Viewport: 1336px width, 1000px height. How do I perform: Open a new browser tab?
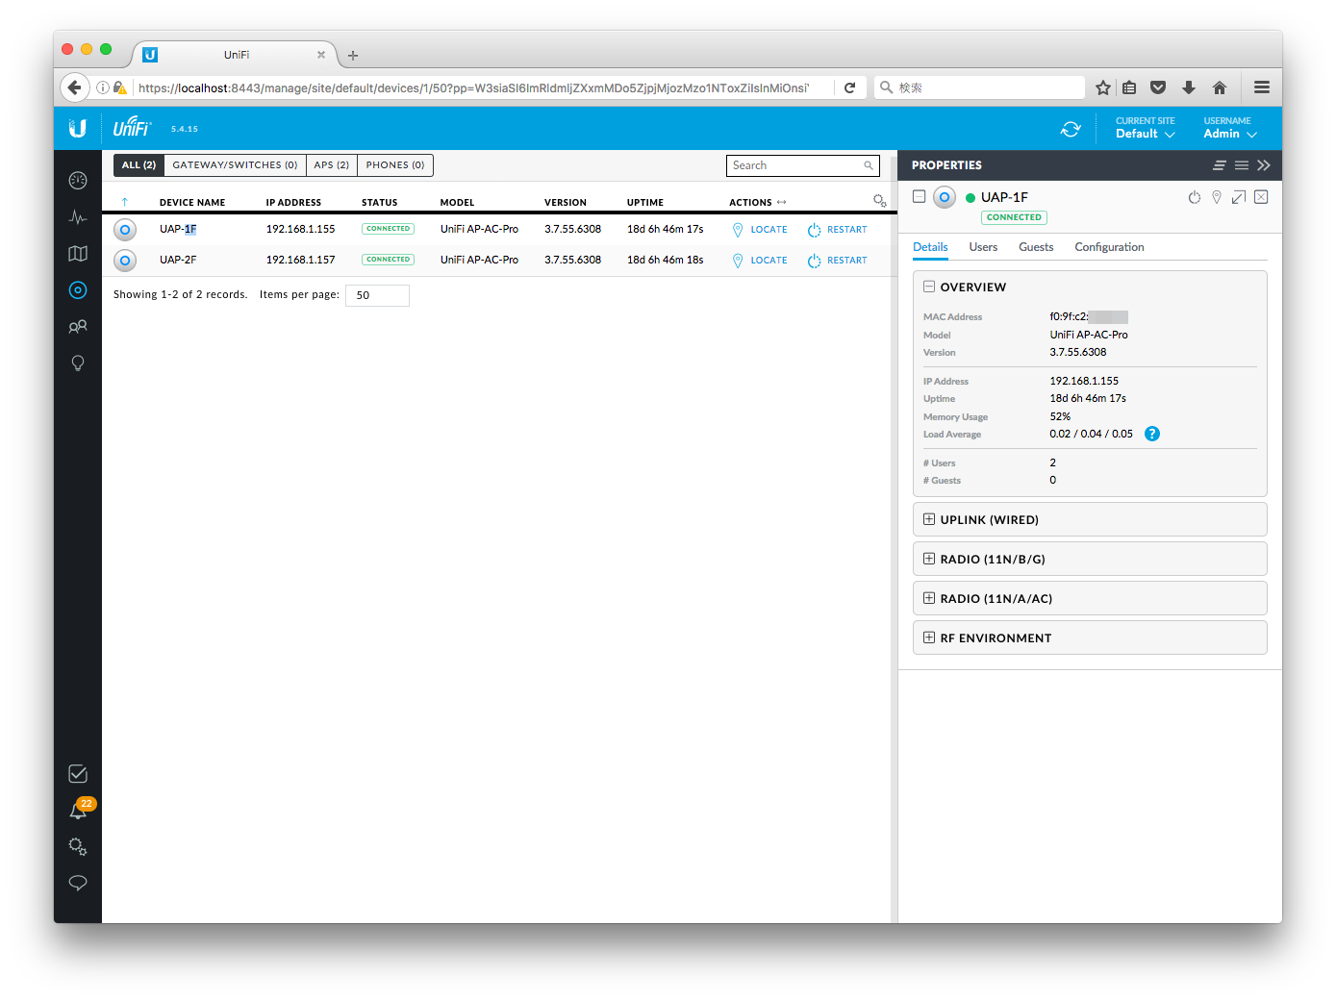point(353,56)
